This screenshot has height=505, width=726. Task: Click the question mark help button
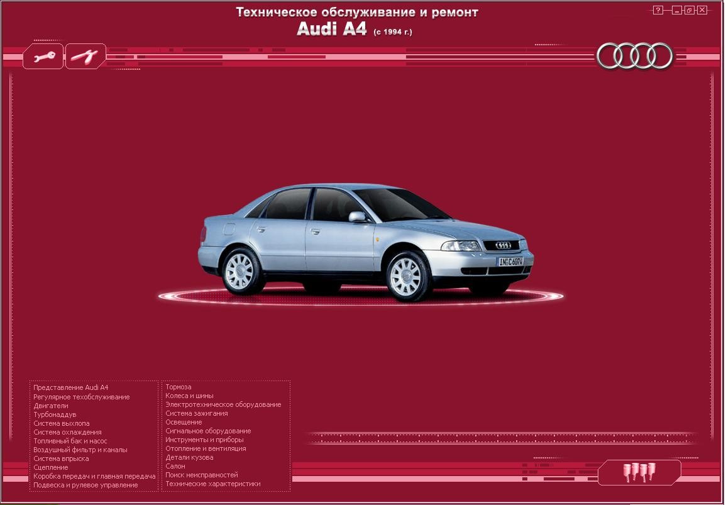(x=658, y=10)
